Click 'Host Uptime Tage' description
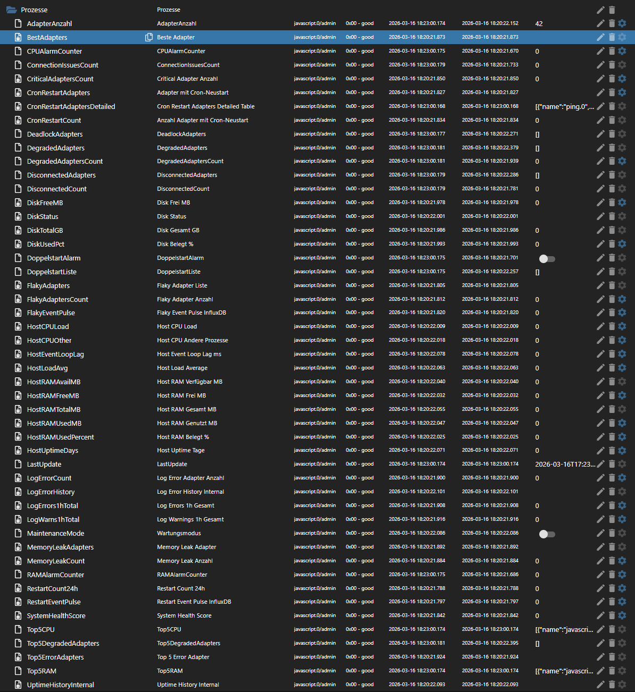The width and height of the screenshot is (635, 692). (x=181, y=450)
